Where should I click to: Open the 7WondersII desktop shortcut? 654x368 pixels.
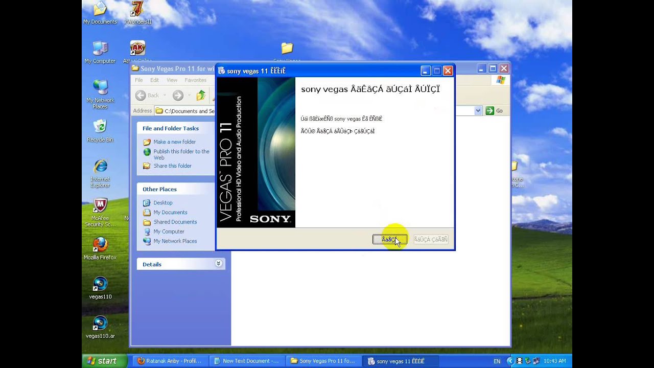click(x=137, y=13)
